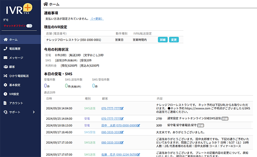Click 詳細 badge on the 27秒 call row

tap(225, 119)
